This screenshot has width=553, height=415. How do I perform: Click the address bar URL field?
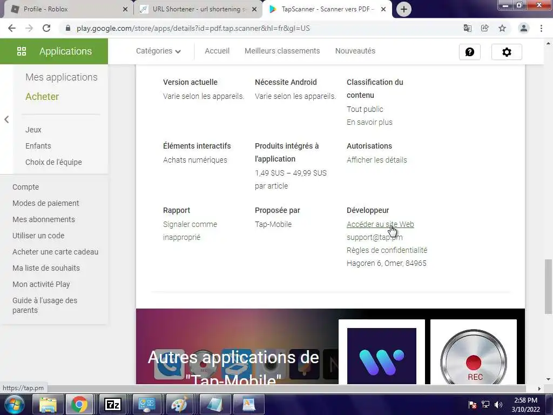coord(261,28)
